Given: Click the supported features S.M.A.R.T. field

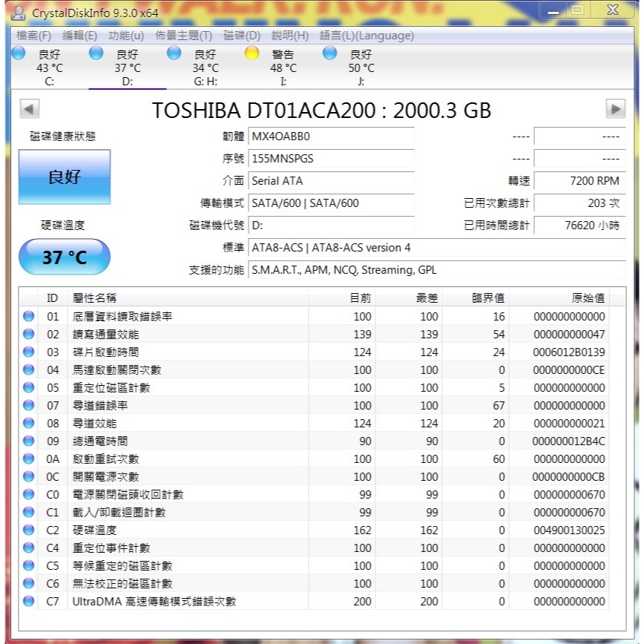Looking at the screenshot, I should (436, 270).
